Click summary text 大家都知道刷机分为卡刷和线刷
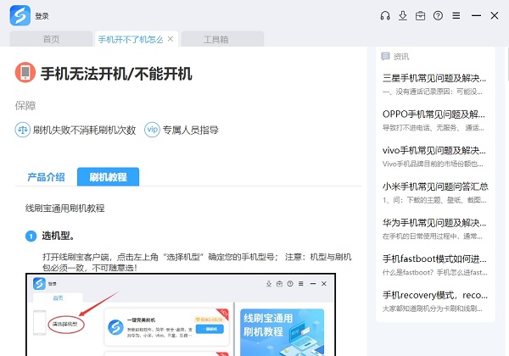 [433, 309]
